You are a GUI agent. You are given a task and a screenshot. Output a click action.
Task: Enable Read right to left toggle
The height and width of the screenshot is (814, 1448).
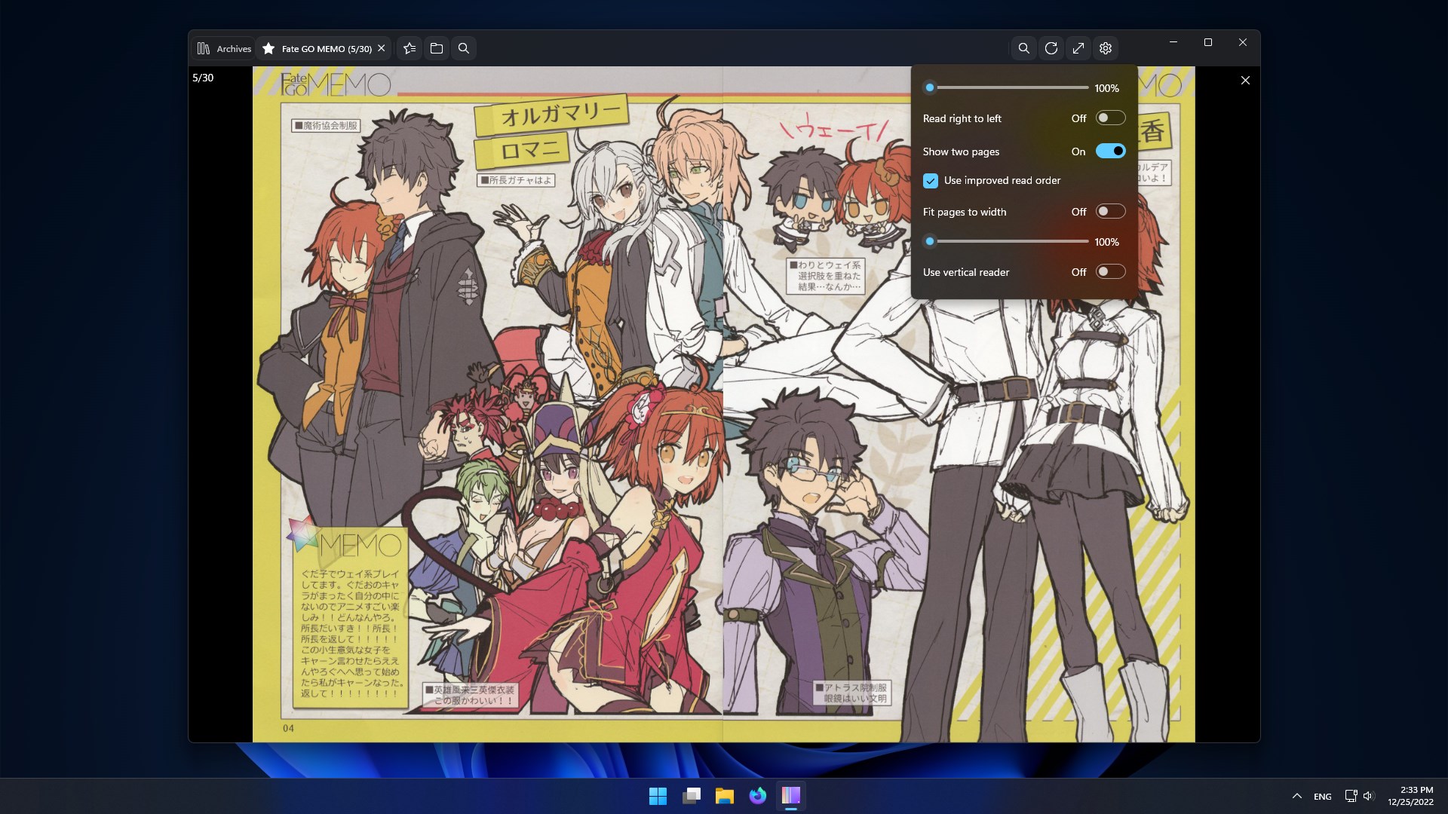tap(1110, 118)
